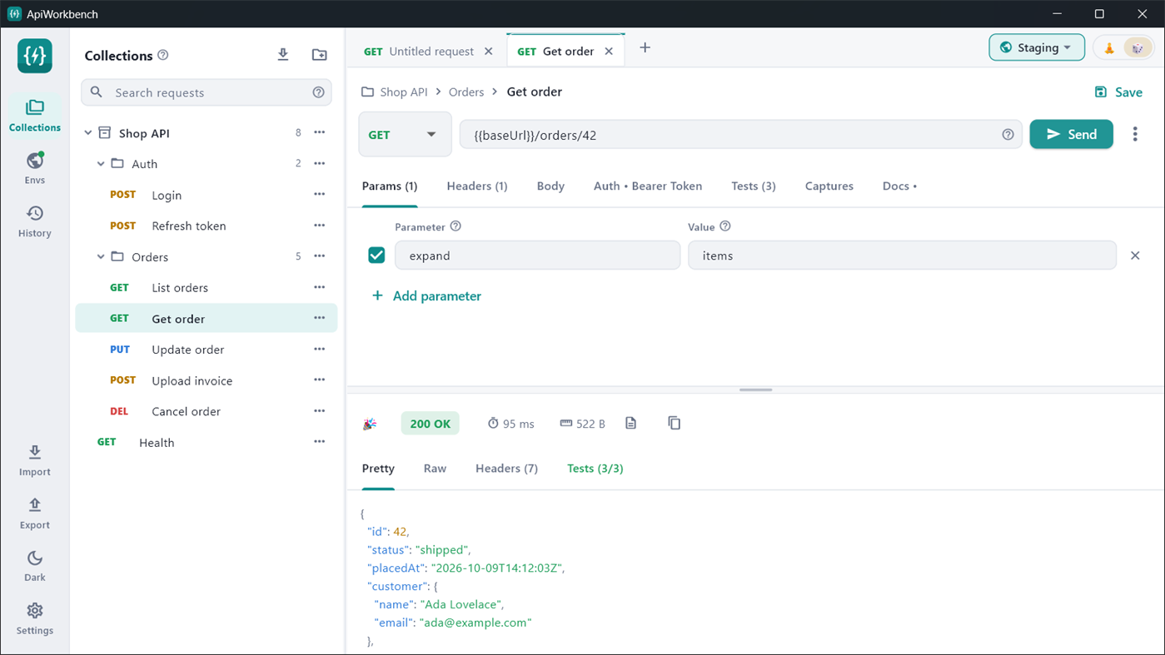The width and height of the screenshot is (1165, 655).
Task: Select the Upload invoice request
Action: pyautogui.click(x=207, y=380)
